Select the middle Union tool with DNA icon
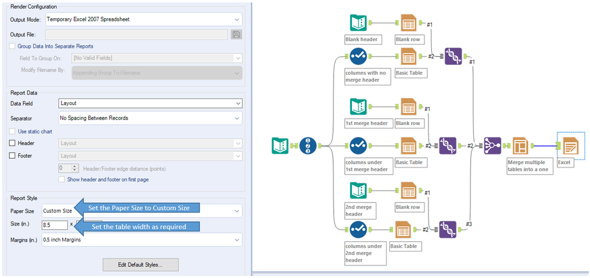 click(x=448, y=146)
